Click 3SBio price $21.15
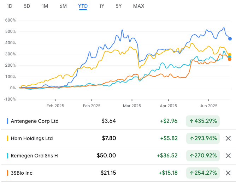The width and height of the screenshot is (236, 186). [x=108, y=173]
